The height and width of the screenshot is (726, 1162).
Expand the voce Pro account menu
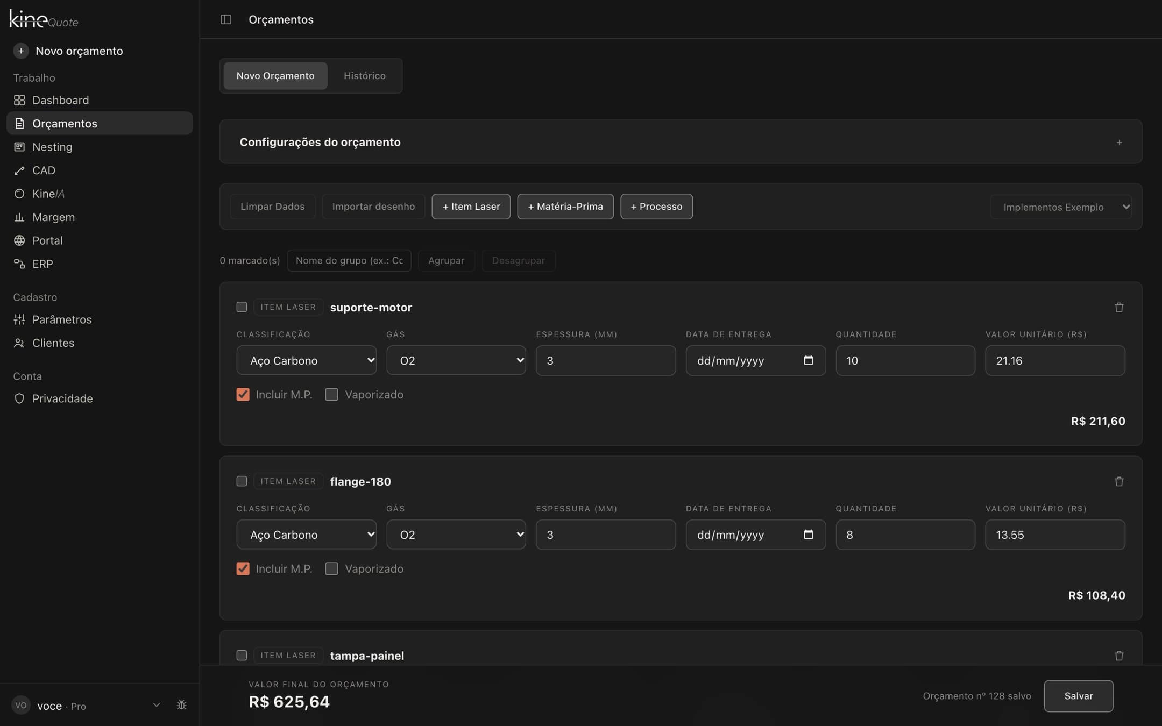(156, 705)
